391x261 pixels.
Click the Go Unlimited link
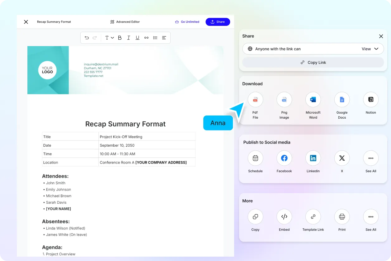pyautogui.click(x=187, y=22)
